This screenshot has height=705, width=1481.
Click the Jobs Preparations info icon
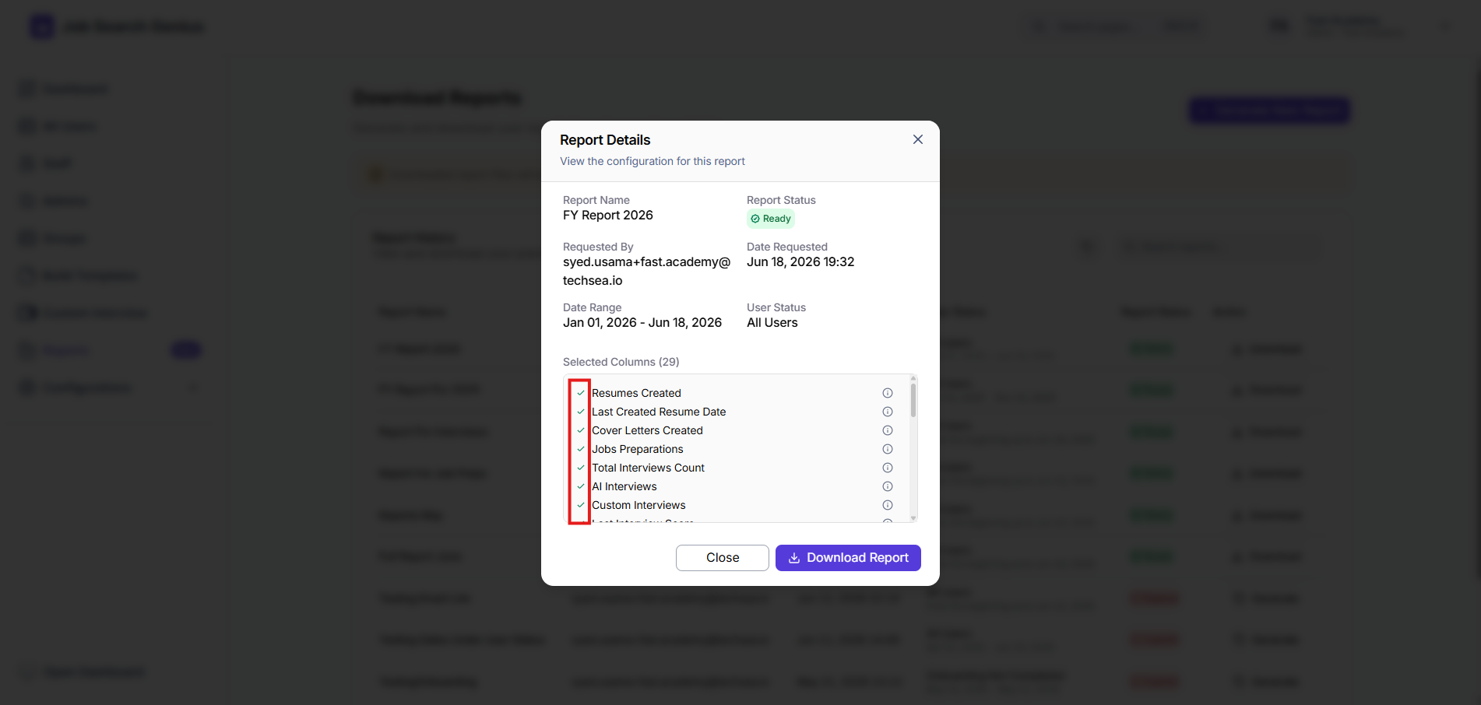click(x=888, y=449)
